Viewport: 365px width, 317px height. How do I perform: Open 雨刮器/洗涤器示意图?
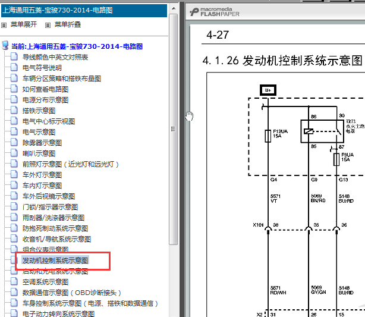[54, 218]
